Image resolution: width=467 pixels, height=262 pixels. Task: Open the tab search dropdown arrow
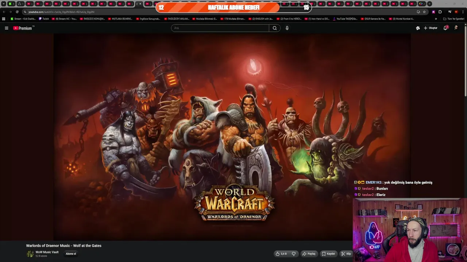pos(4,4)
